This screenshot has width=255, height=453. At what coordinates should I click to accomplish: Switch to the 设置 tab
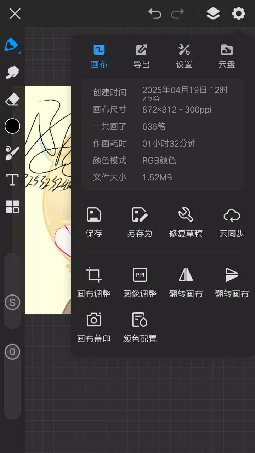(184, 56)
